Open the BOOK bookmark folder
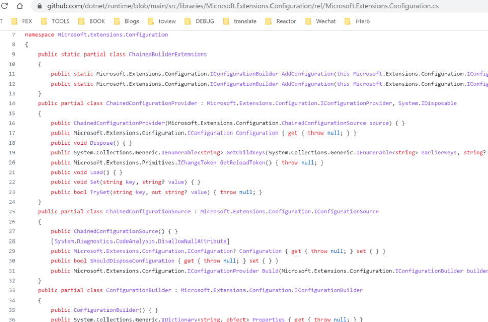Image resolution: width=488 pixels, height=322 pixels. 92,21
